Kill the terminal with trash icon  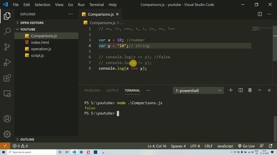250,90
